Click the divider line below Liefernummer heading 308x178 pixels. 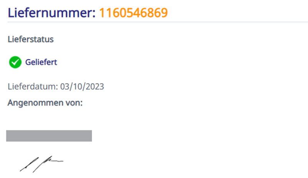pos(158,22)
